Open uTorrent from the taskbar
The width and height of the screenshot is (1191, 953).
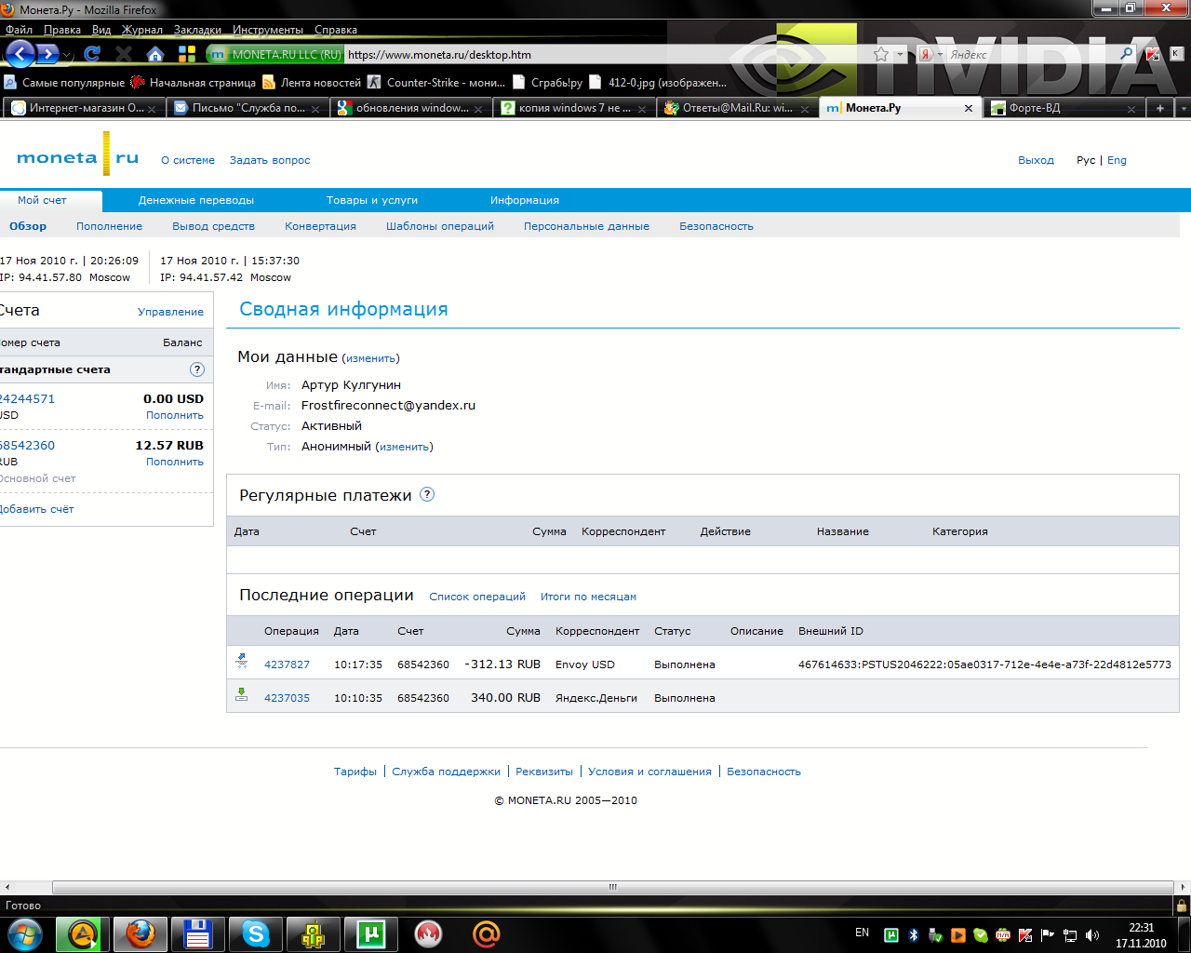coord(370,933)
